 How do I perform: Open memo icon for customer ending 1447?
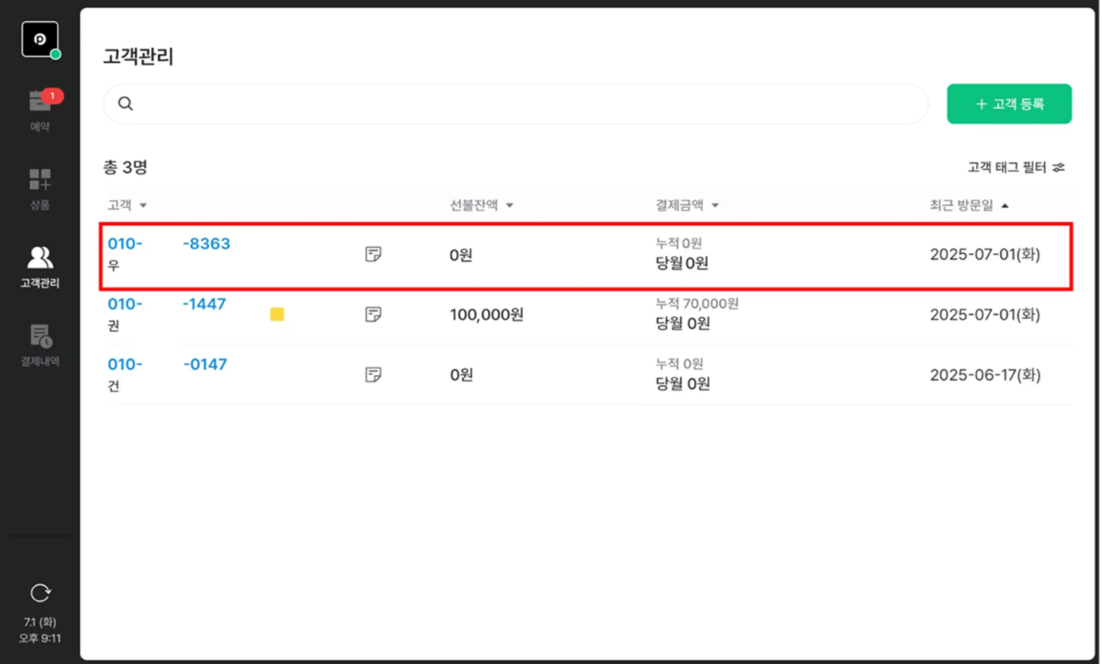point(373,315)
